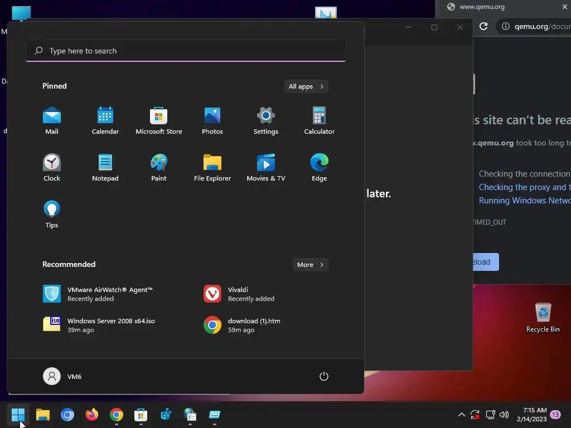Close the www.qemu.org tab
571x428 pixels.
(565, 7)
